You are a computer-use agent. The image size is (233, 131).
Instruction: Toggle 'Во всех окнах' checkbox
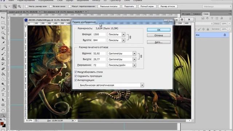(x=51, y=7)
